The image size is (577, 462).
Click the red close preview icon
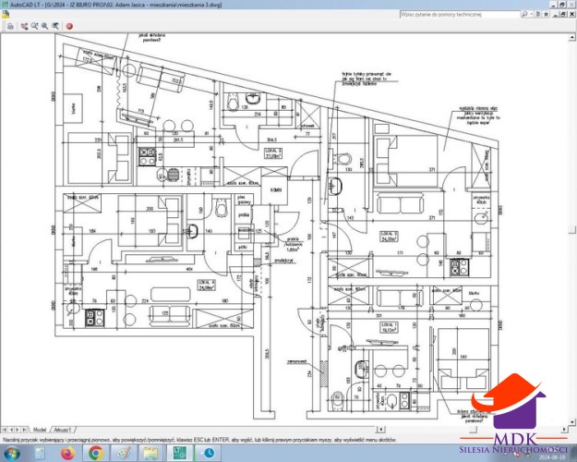tap(69, 26)
